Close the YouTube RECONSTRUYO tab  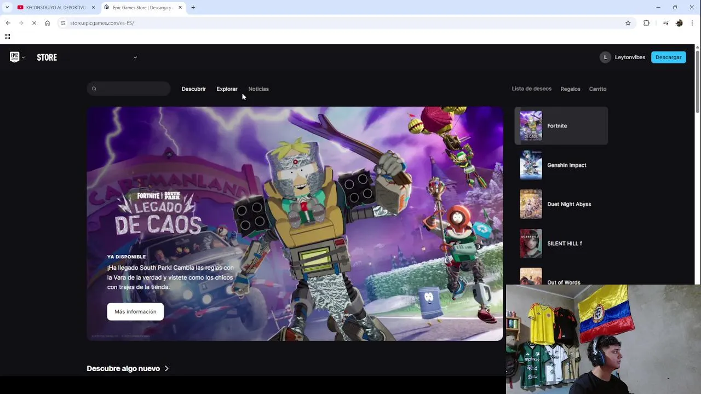tap(93, 7)
